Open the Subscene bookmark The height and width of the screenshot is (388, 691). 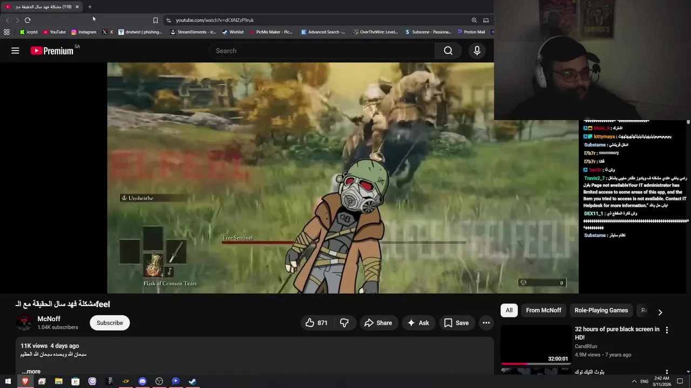pos(428,32)
